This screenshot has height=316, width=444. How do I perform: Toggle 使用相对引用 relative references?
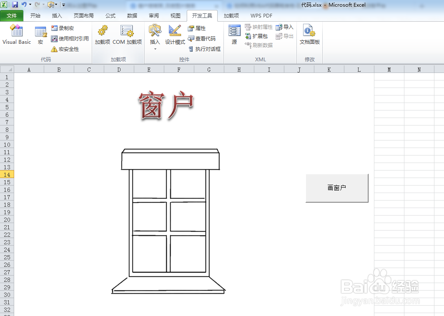69,38
